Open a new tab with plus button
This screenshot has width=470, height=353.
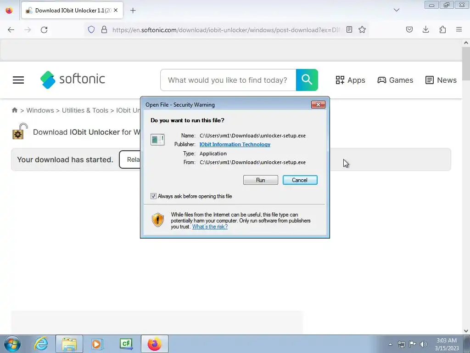click(133, 11)
